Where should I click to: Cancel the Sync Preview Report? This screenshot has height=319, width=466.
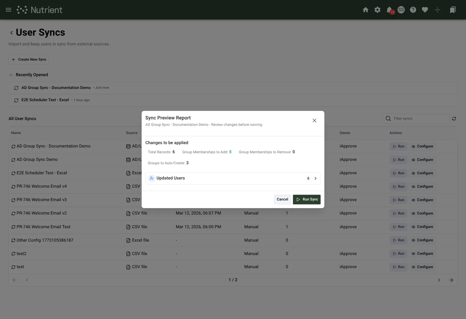(x=282, y=200)
